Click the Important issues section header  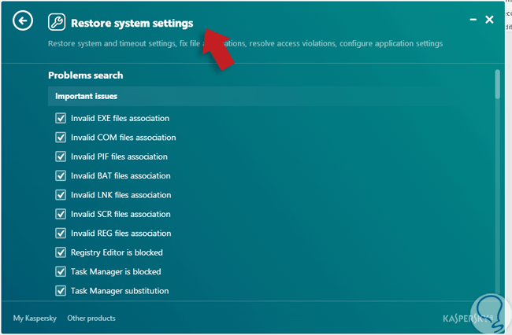coord(87,96)
